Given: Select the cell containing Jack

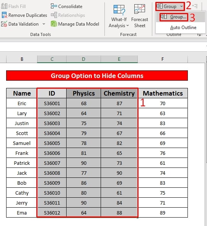Looking at the screenshot, I should tap(22, 173).
